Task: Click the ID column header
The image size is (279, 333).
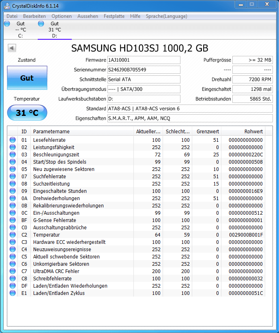Action: [24, 132]
